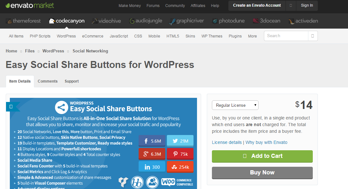Open the cart icon beside Create Account

coord(291,5)
